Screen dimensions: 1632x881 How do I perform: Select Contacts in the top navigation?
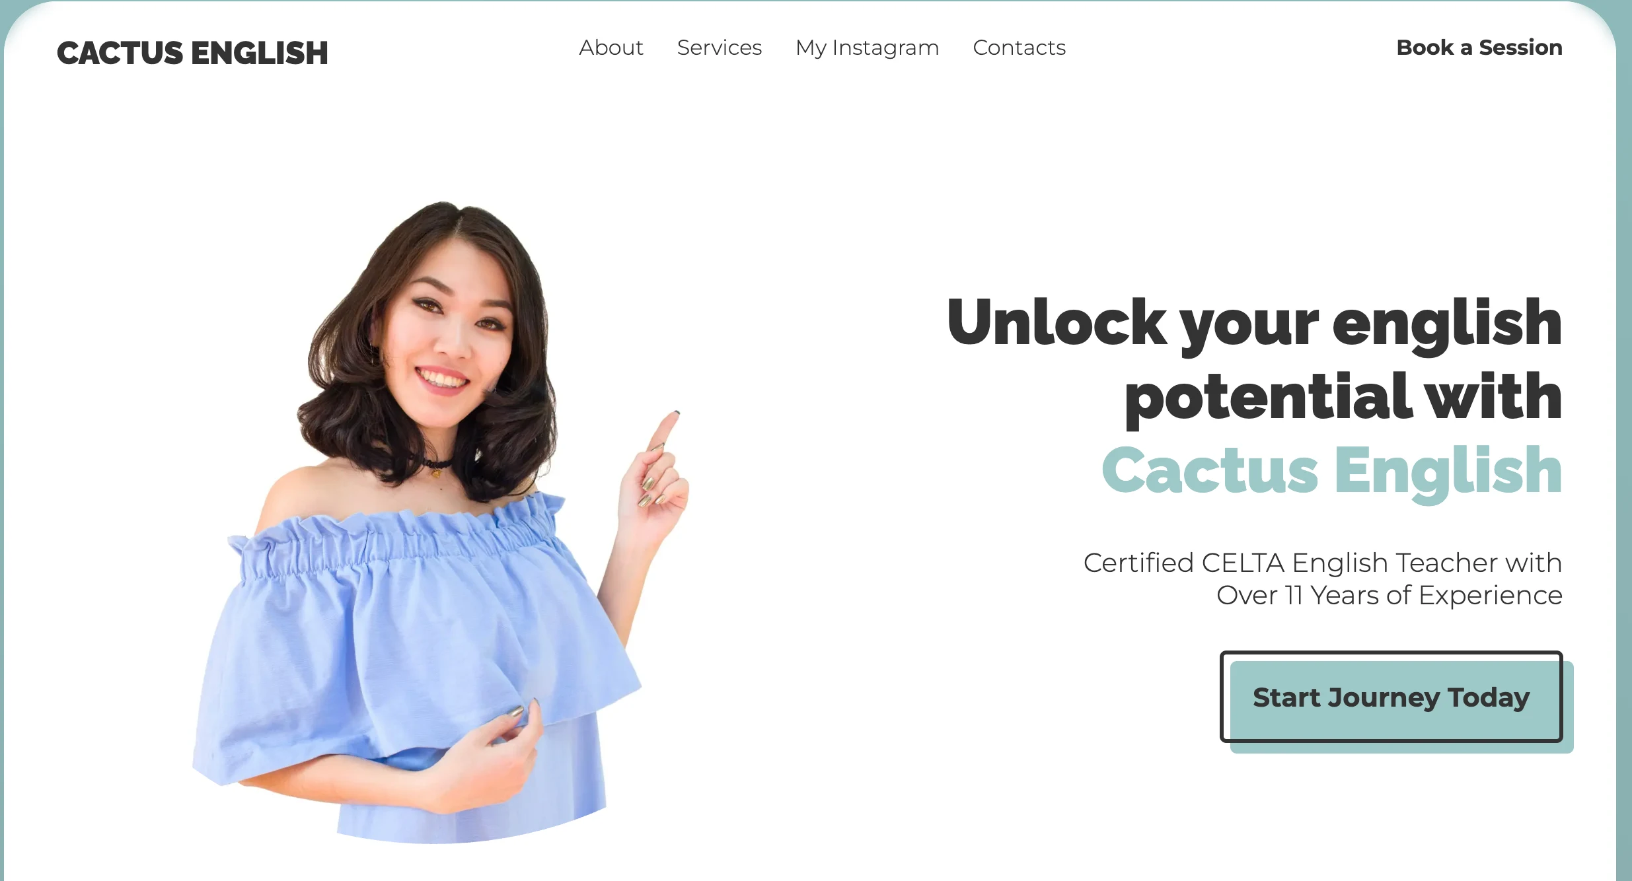click(x=1020, y=48)
